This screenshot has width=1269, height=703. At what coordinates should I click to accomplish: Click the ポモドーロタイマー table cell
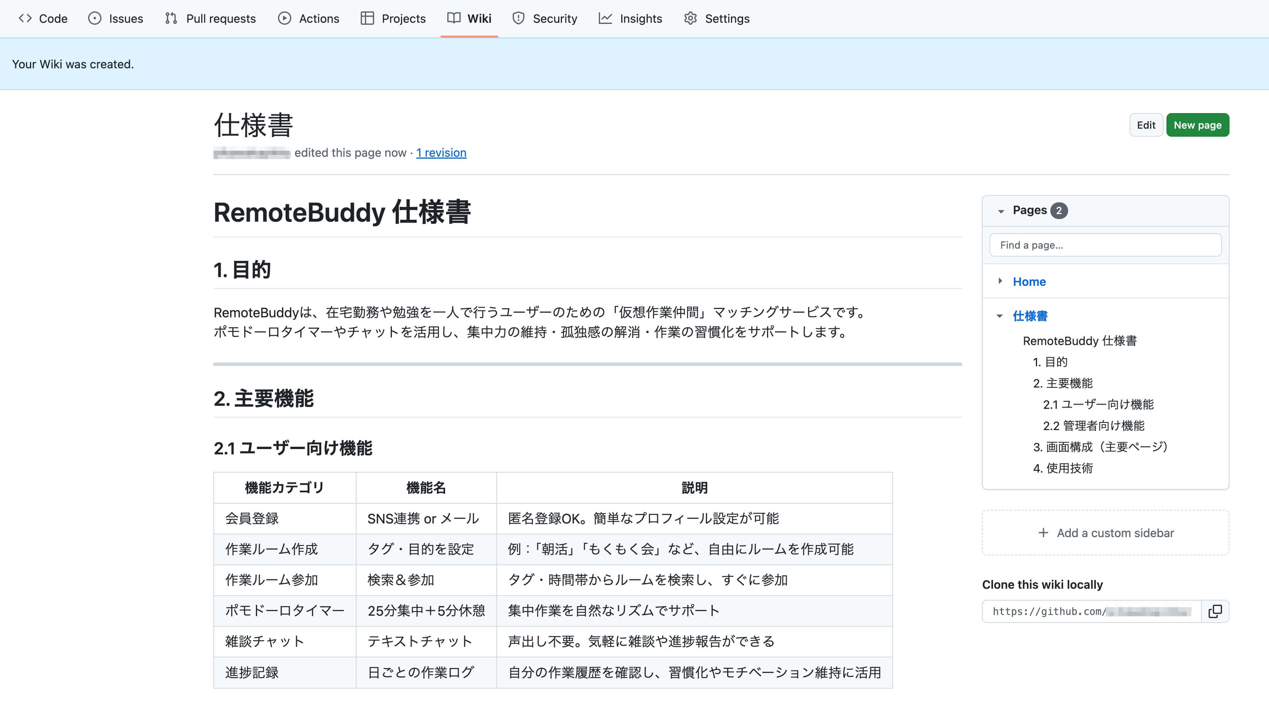pos(284,610)
